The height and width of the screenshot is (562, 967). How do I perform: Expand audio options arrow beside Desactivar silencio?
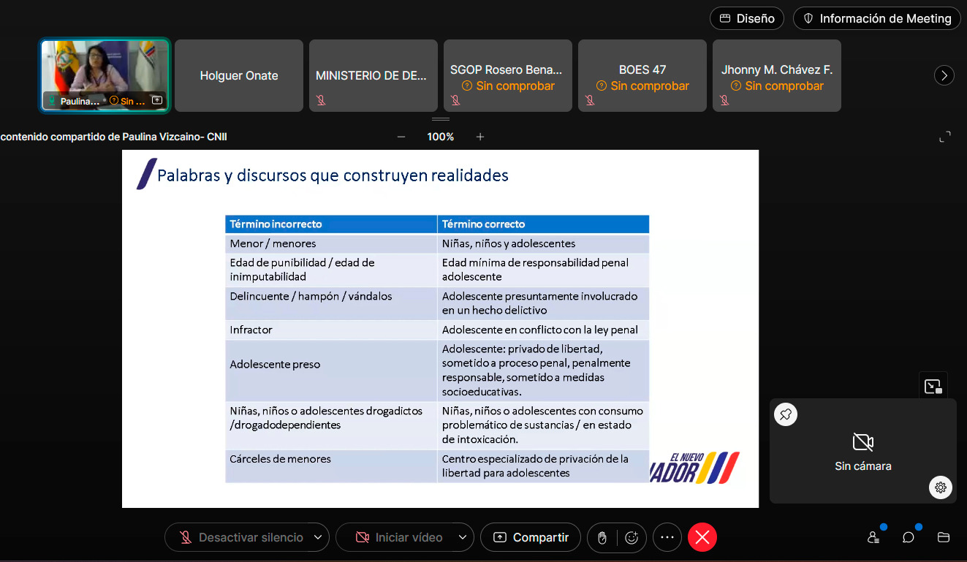pos(318,537)
